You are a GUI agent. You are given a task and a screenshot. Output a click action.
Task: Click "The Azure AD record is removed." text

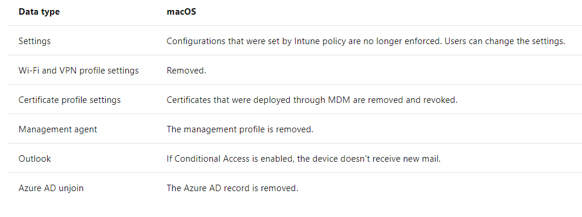tap(232, 188)
